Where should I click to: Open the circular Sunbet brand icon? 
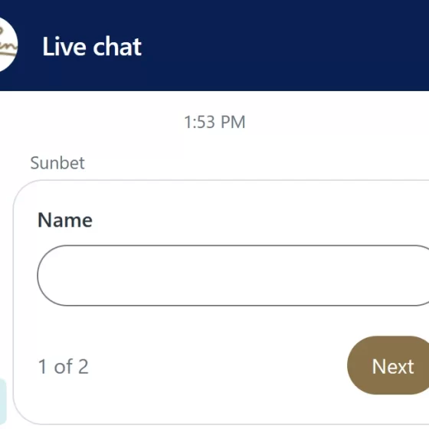(x=8, y=45)
